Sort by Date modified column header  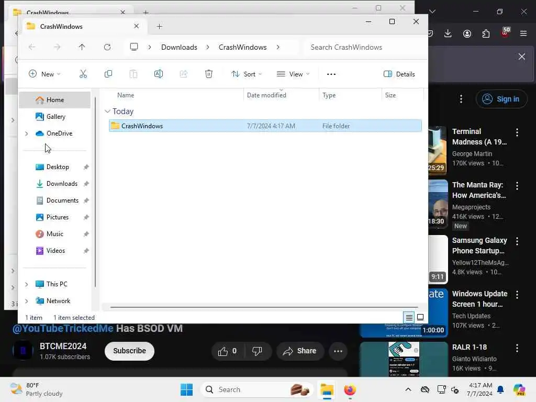[266, 95]
